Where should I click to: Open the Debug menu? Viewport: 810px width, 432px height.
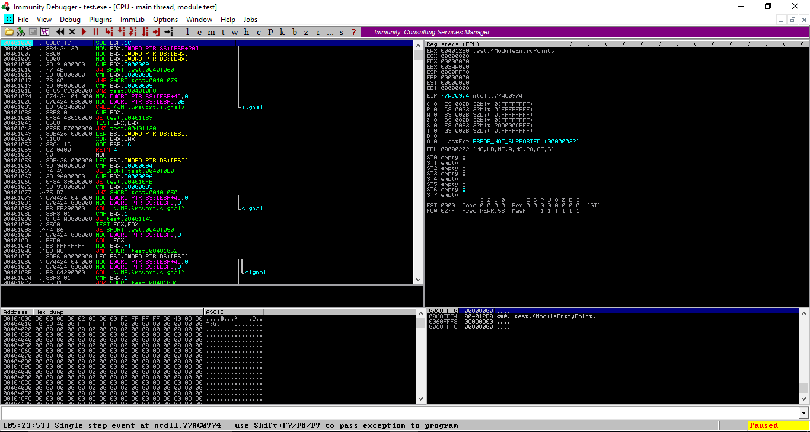(x=70, y=20)
